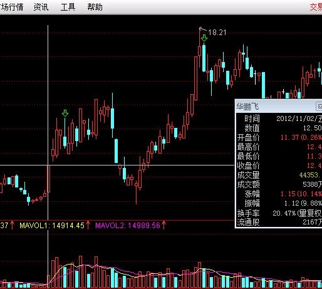Click the 换手率 value 20.47%
The image size is (322, 289).
(x=284, y=213)
